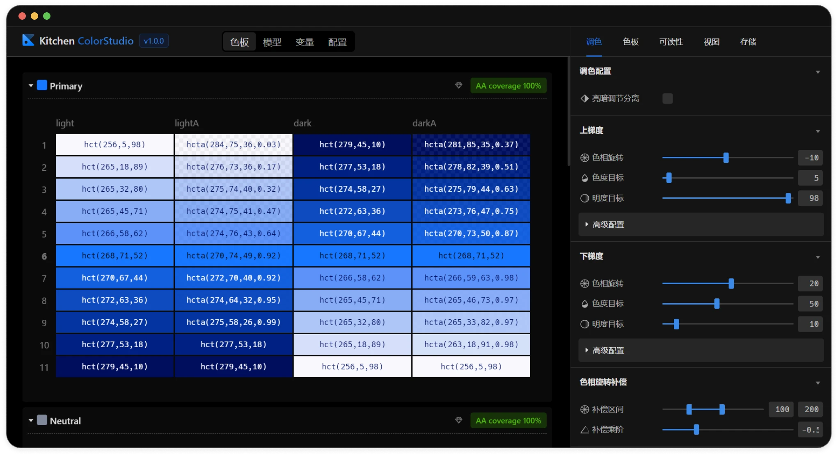This screenshot has width=838, height=456.
Task: Click the 上梯度 明度目标 value field 98
Action: 811,198
